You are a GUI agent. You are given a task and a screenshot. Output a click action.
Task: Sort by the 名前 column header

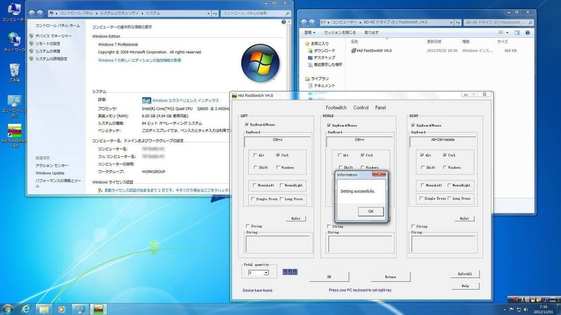coord(387,42)
